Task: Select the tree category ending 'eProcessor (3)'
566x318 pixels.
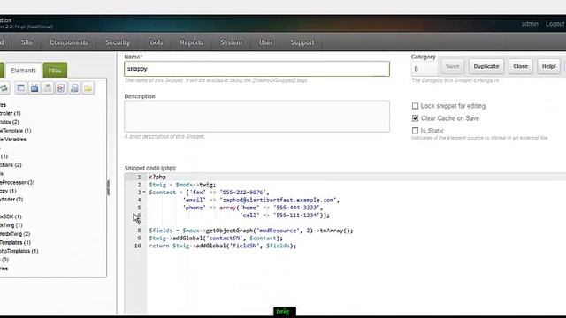Action: point(18,182)
